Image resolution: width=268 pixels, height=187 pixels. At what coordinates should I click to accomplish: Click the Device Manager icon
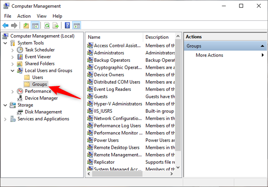tap(20, 98)
